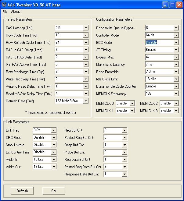Expand Refresh Rate (Tref) dropdown

click(x=86, y=101)
